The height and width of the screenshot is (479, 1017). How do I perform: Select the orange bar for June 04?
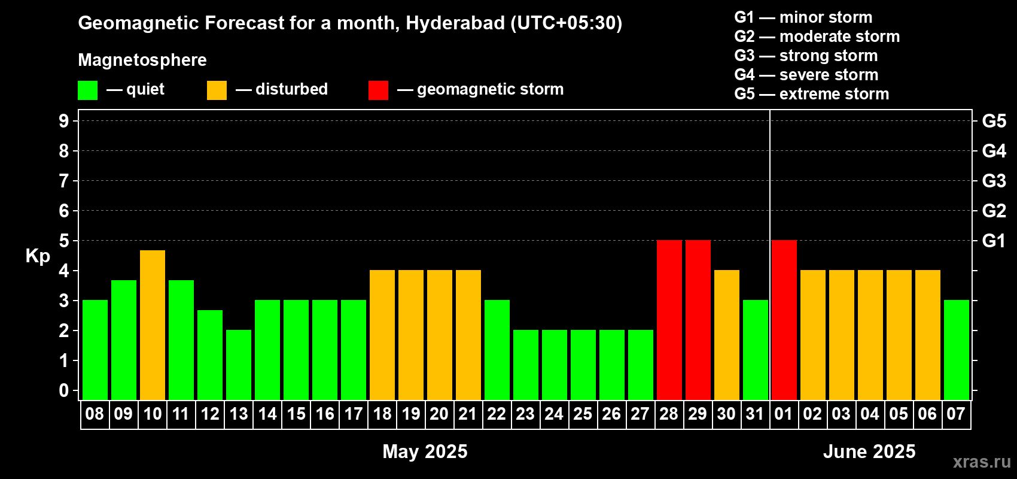[x=870, y=335]
